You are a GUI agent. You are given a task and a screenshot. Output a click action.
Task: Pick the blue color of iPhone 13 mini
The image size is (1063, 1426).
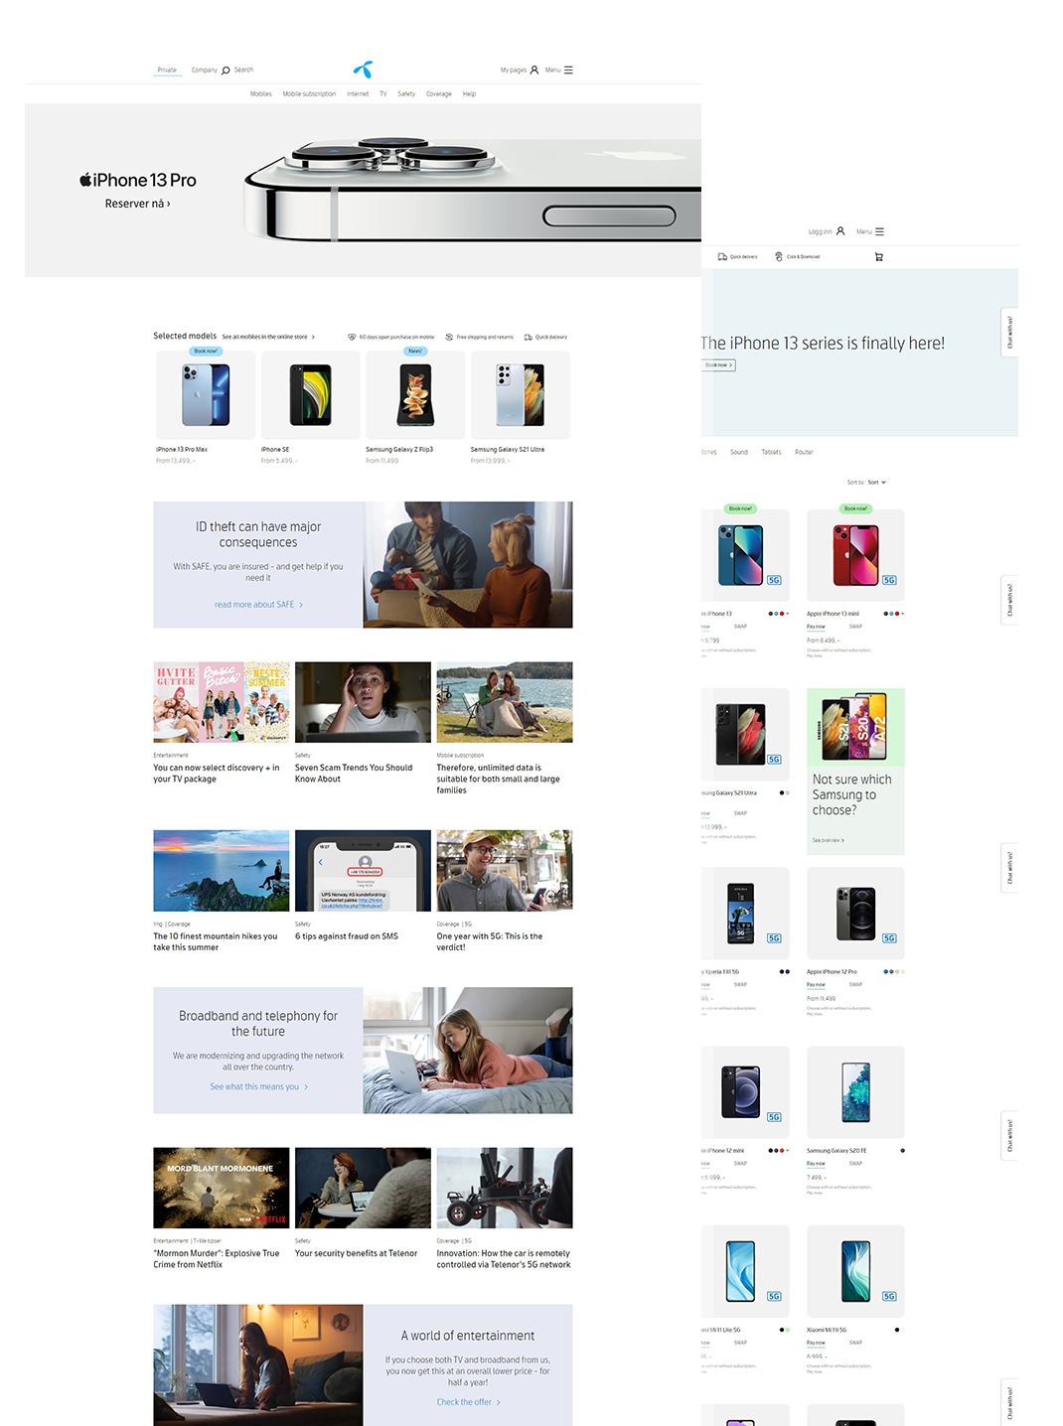click(891, 614)
